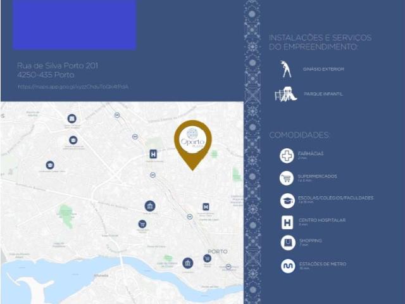This screenshot has height=304, width=405.
Task: Click the Comodidades section heading
Action: 299,135
